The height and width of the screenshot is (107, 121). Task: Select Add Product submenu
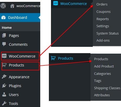[104, 66]
